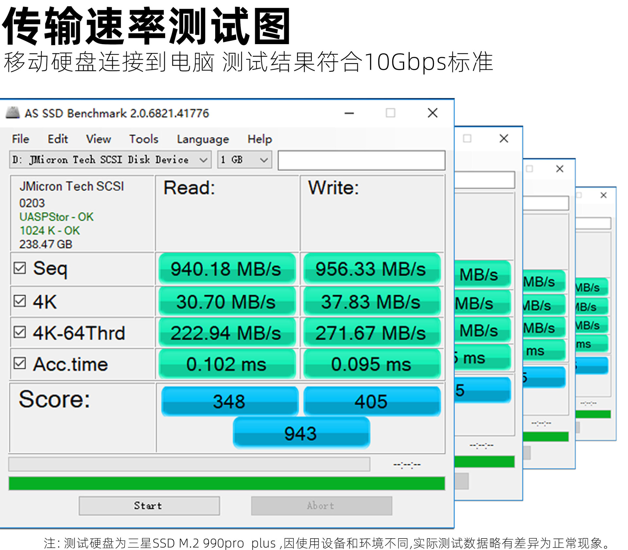
Task: Close the second stacked benchmark window
Action: pyautogui.click(x=504, y=139)
